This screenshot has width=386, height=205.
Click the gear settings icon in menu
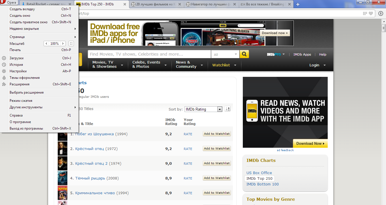pyautogui.click(x=4, y=71)
